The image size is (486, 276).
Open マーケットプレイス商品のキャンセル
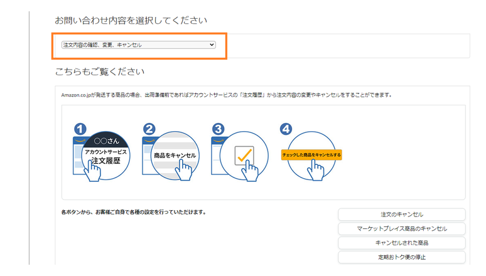click(x=401, y=228)
